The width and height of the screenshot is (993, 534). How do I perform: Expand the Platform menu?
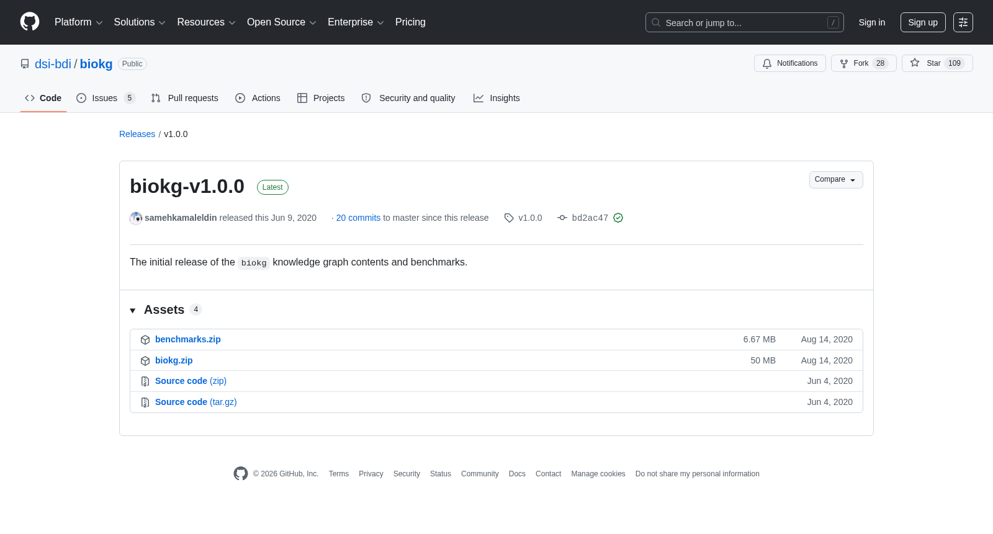coord(79,22)
